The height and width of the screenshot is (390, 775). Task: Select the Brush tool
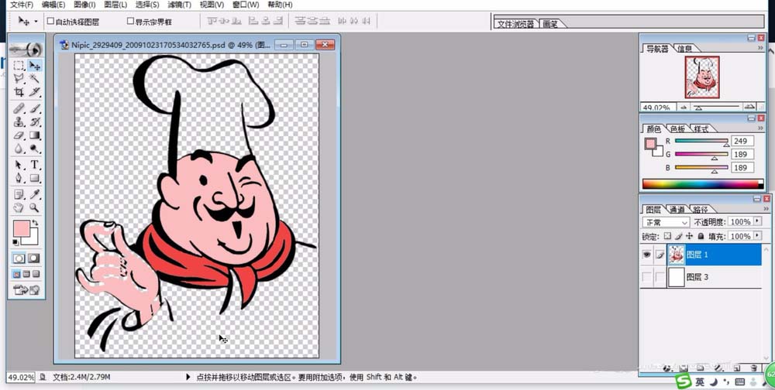[35, 108]
